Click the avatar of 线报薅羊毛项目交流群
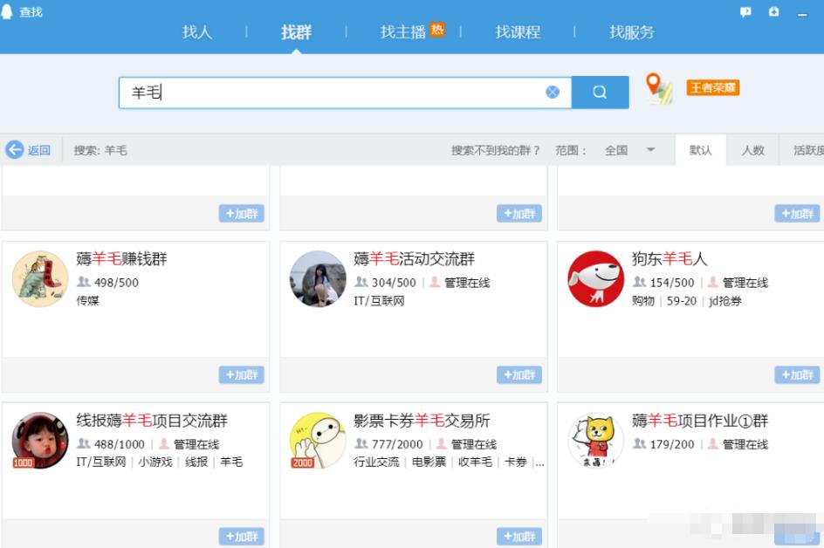 click(x=38, y=442)
